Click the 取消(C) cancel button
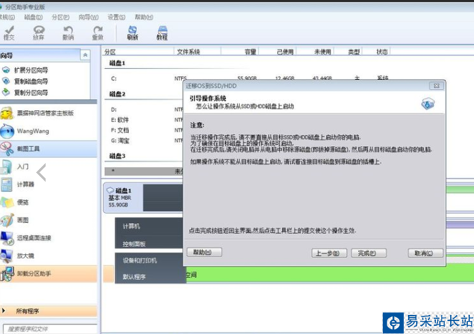This screenshot has height=334, width=474. point(426,253)
